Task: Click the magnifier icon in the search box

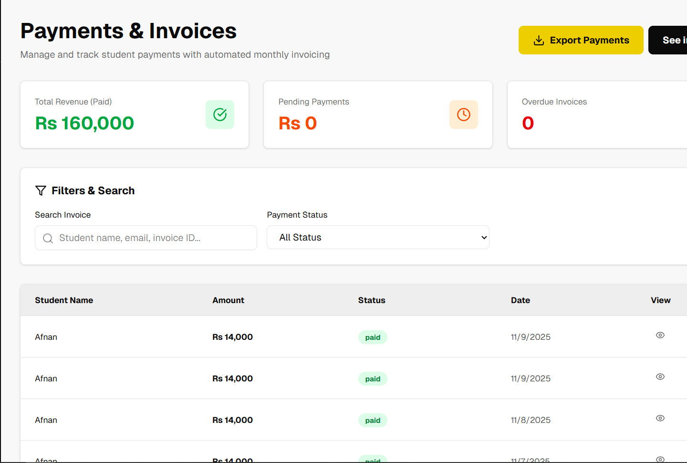Action: (48, 238)
